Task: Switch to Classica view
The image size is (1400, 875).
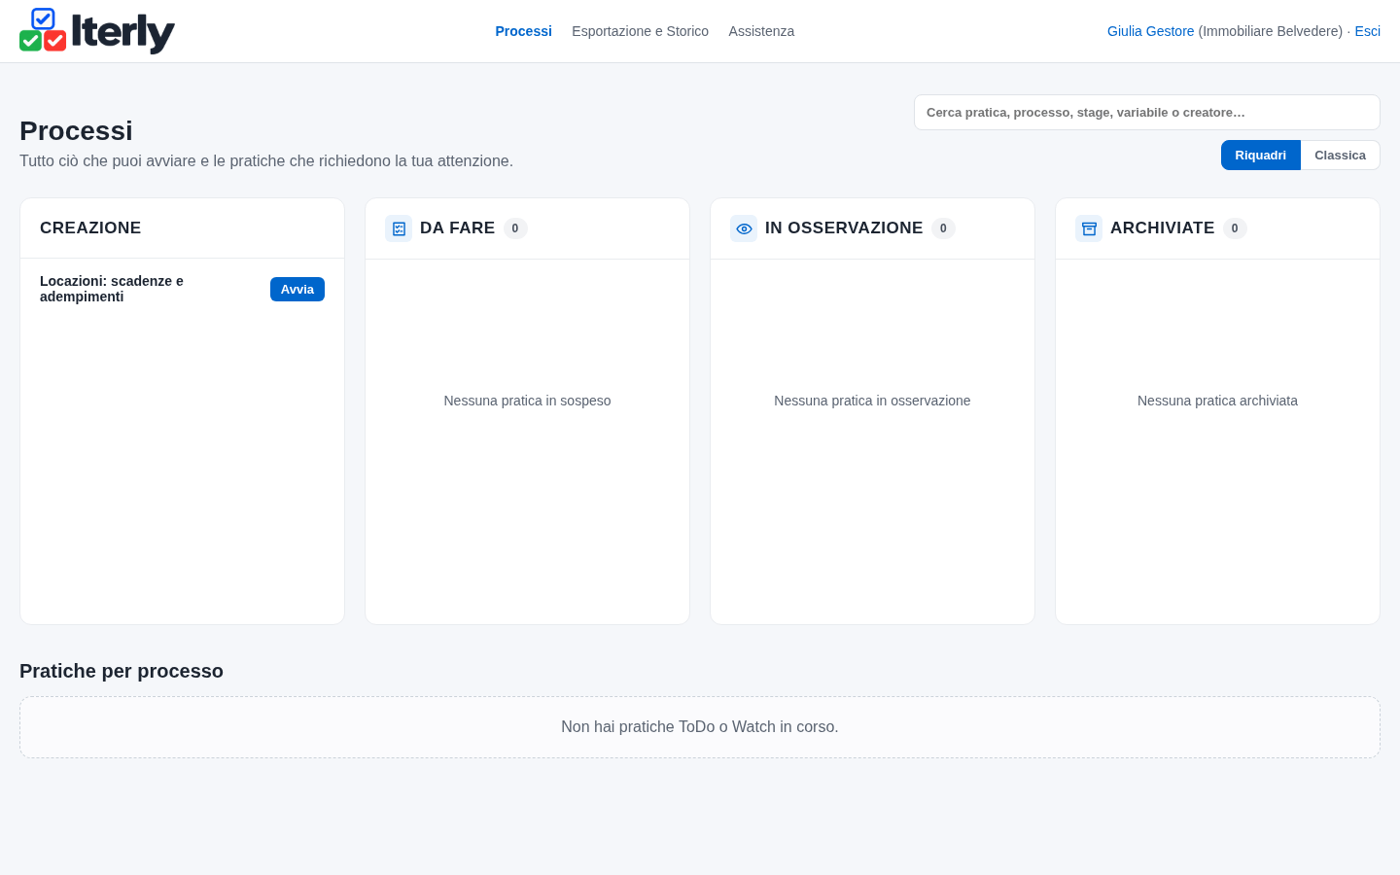Action: coord(1341,156)
